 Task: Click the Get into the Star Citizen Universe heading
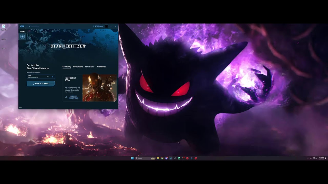(x=38, y=67)
